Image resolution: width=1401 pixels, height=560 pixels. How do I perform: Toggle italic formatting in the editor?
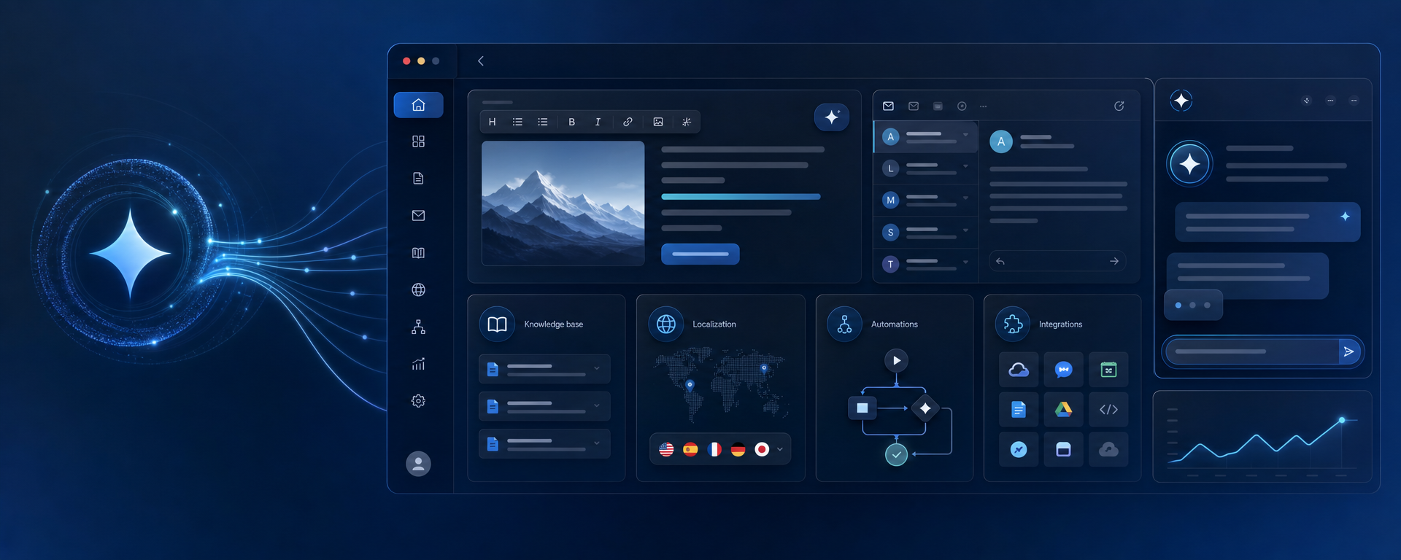pyautogui.click(x=598, y=122)
